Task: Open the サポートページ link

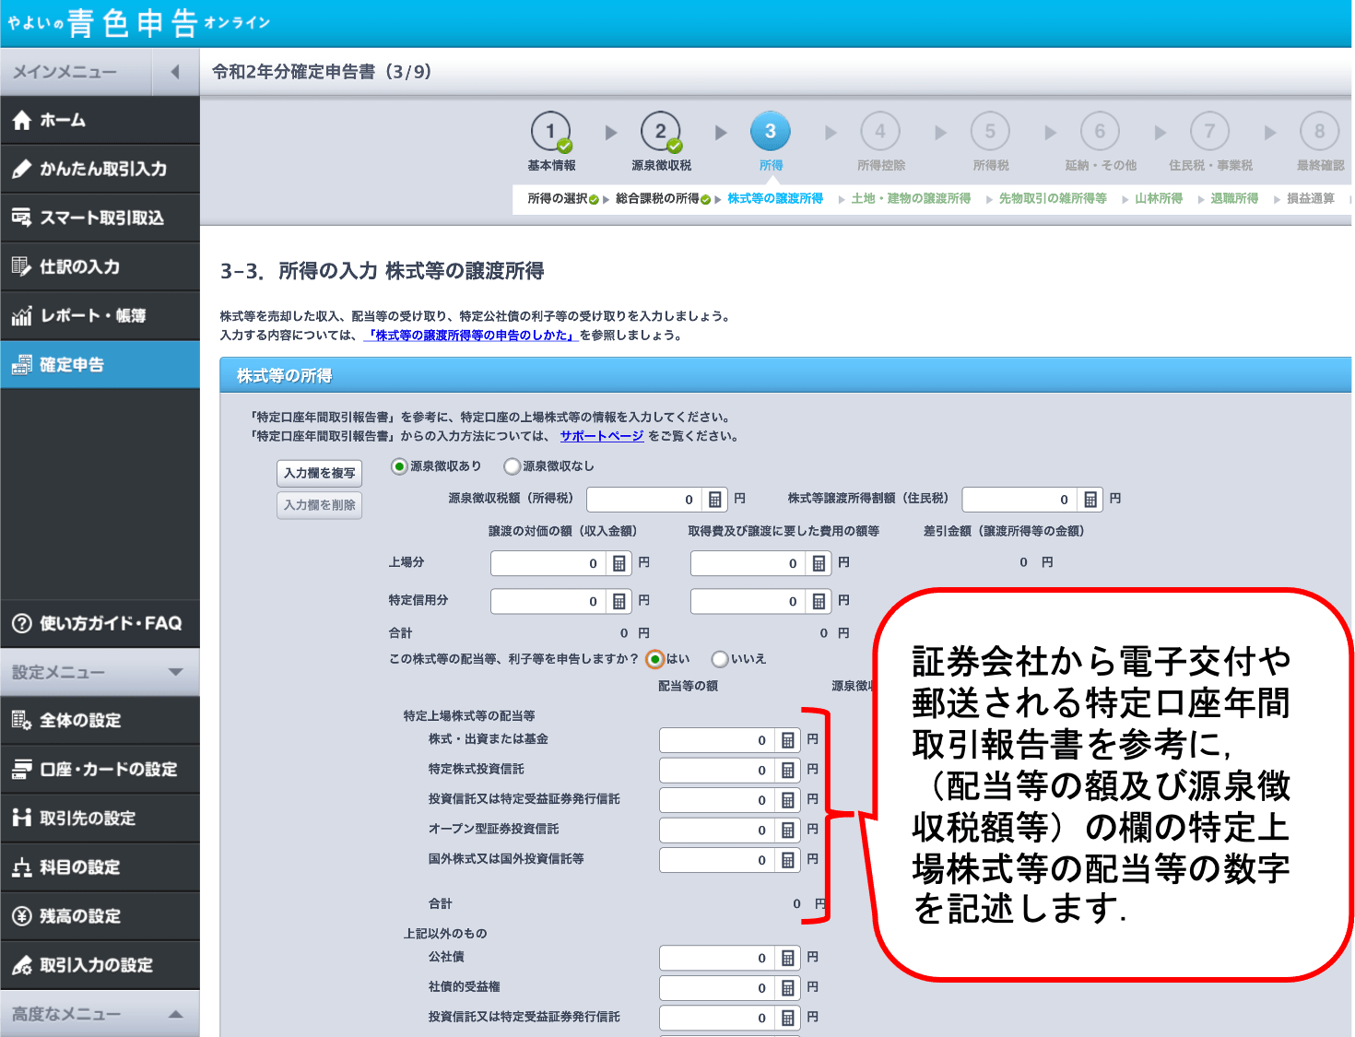Action: coord(602,436)
